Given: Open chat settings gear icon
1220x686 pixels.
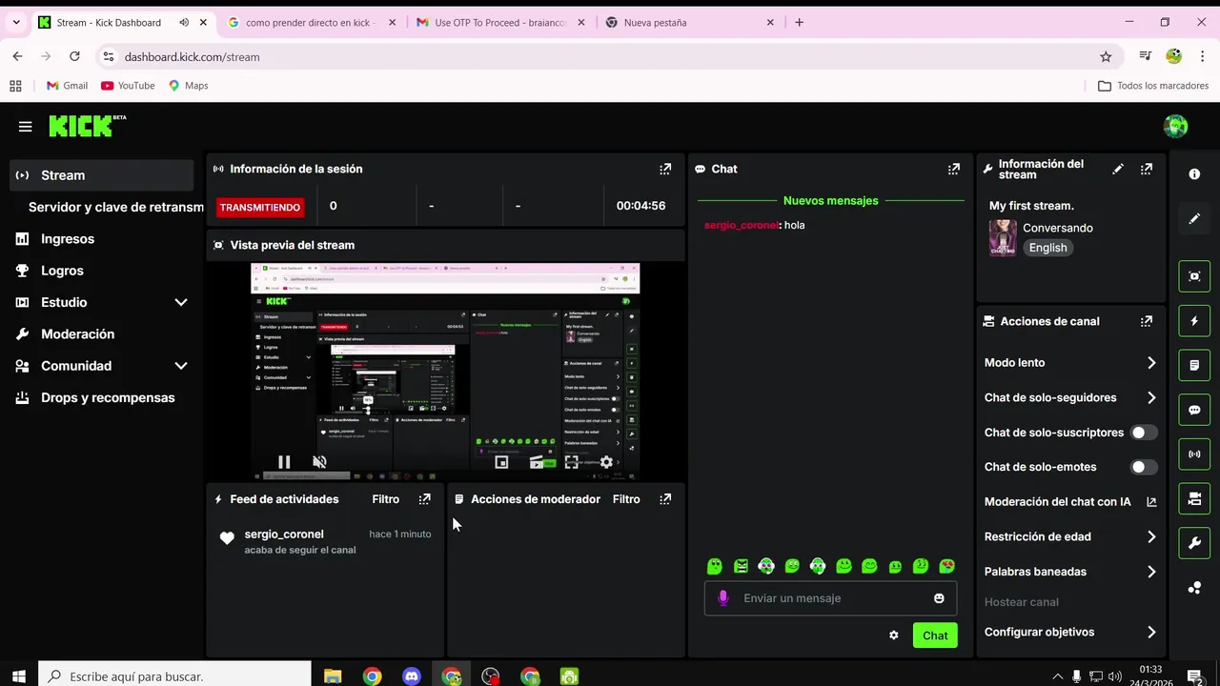Looking at the screenshot, I should click(x=893, y=636).
